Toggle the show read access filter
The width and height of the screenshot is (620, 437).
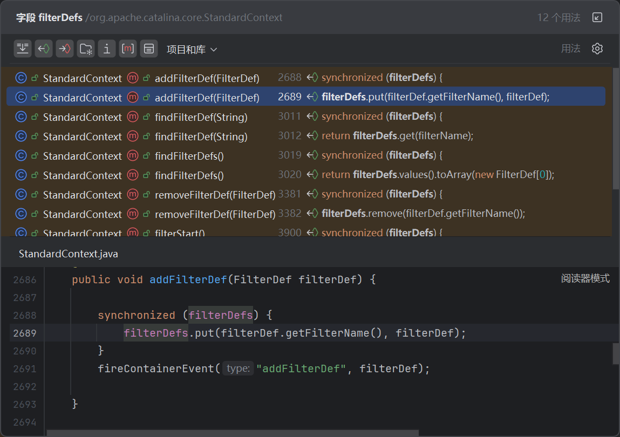(44, 49)
